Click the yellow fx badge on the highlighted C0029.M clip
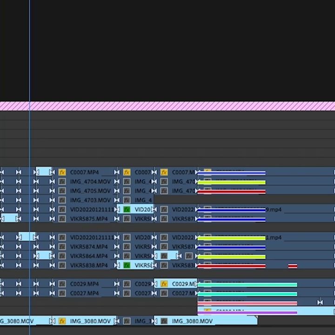 click(x=164, y=284)
